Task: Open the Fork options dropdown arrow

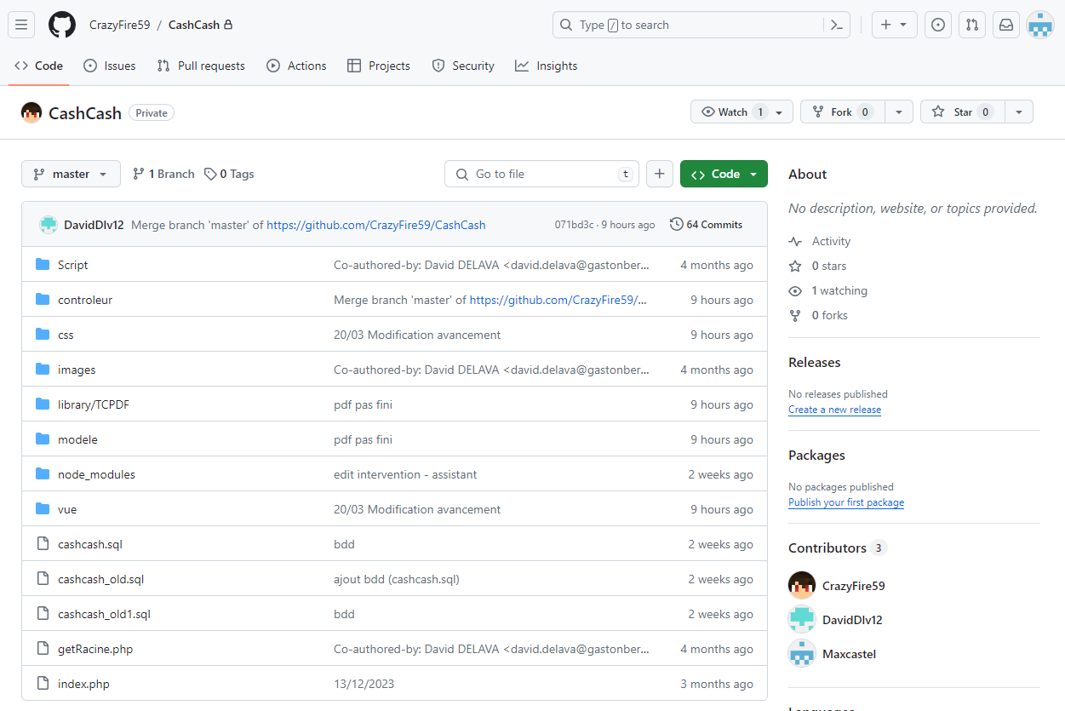Action: click(x=899, y=112)
